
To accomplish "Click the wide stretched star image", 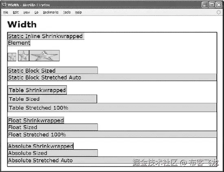I will 44,55.
